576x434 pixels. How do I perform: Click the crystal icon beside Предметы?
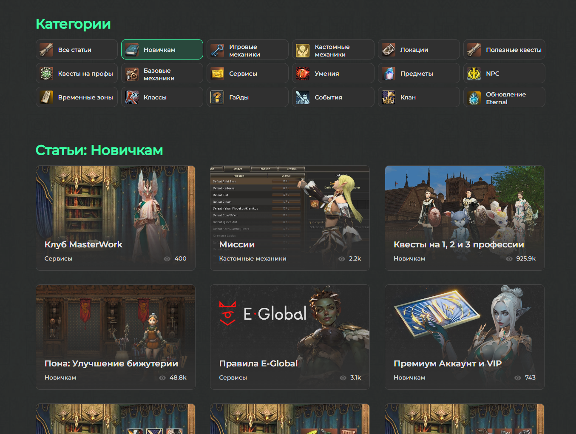(389, 74)
